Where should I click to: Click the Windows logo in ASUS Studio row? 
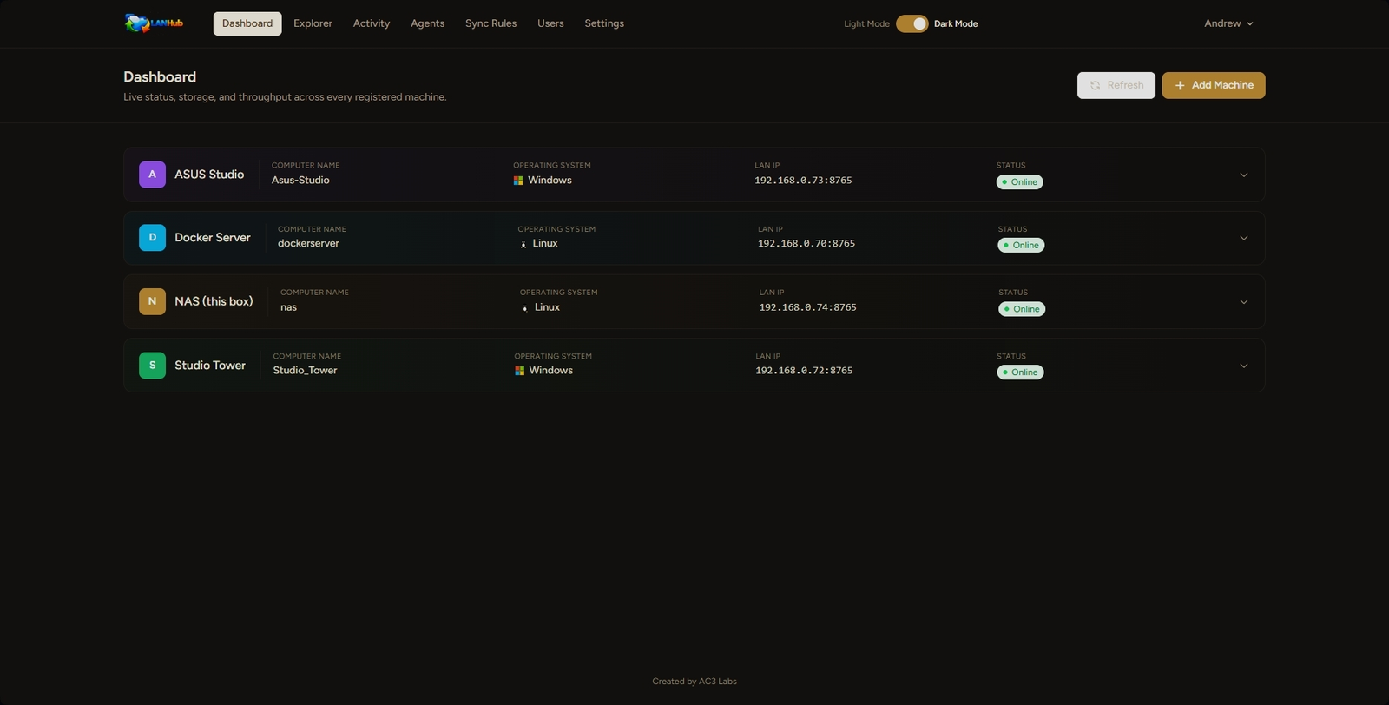pyautogui.click(x=518, y=181)
